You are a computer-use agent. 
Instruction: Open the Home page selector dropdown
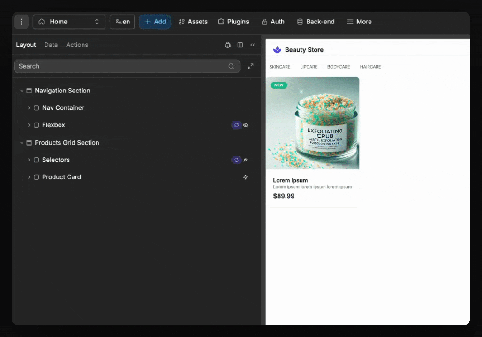(69, 22)
